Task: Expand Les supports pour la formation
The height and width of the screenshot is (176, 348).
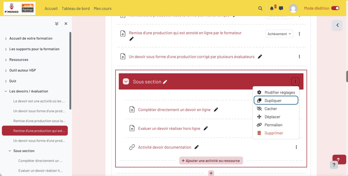Action: 6,49
